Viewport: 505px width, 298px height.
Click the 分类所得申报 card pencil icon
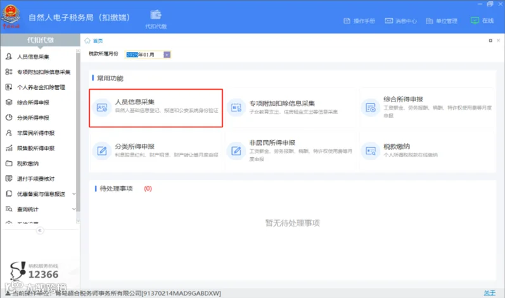[102, 150]
